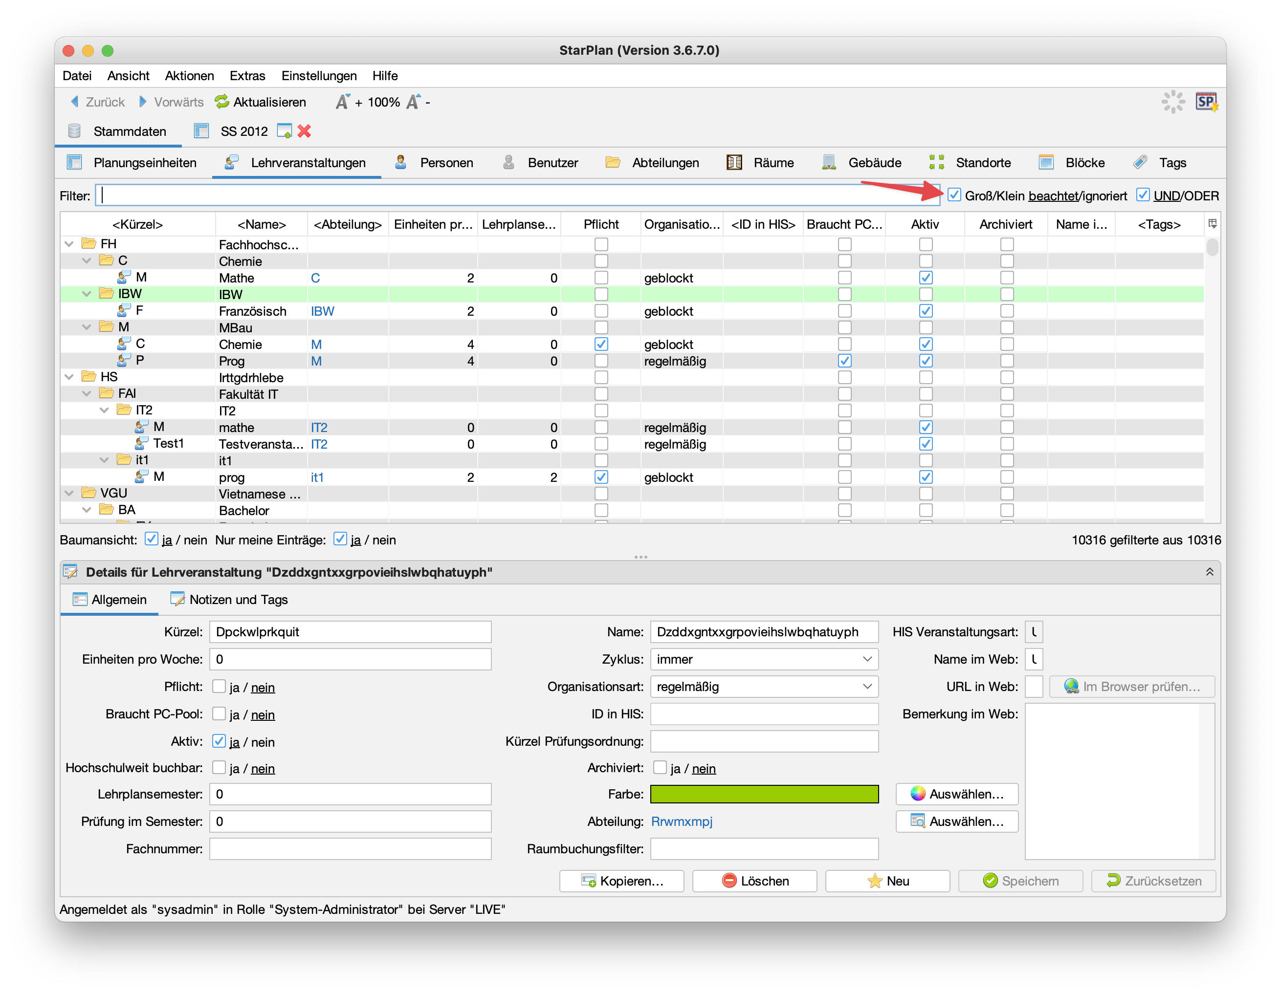Click the green Farbe color swatch
This screenshot has width=1281, height=994.
tap(764, 794)
